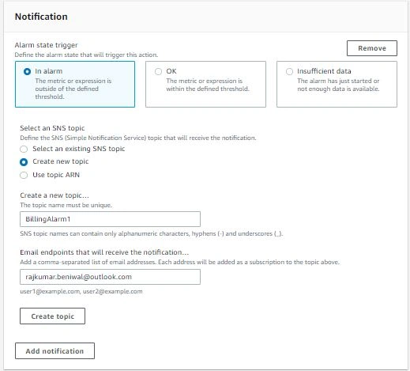Image resolution: width=410 pixels, height=371 pixels.
Task: Pick the Insufficient data radio option
Action: [289, 71]
